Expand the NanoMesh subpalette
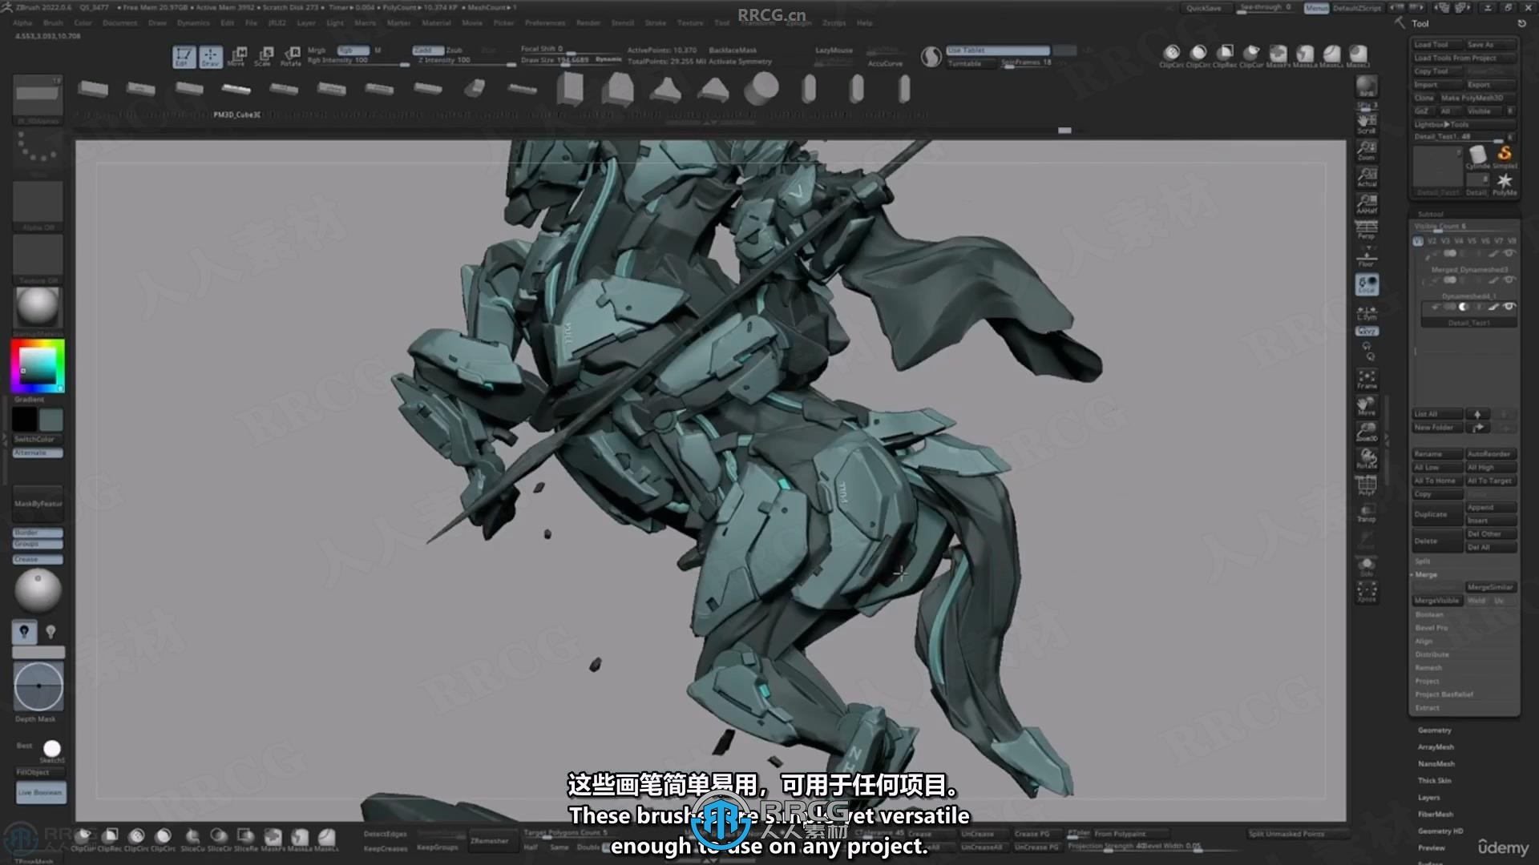Viewport: 1539px width, 865px height. 1436,763
